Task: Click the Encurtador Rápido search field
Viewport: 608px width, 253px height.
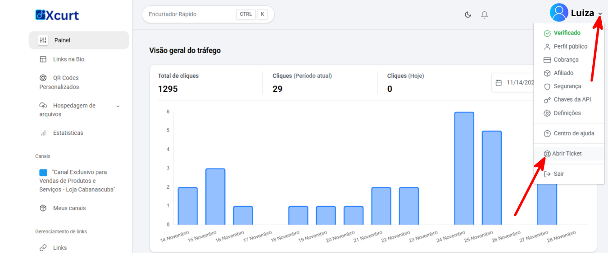Action: click(x=189, y=14)
